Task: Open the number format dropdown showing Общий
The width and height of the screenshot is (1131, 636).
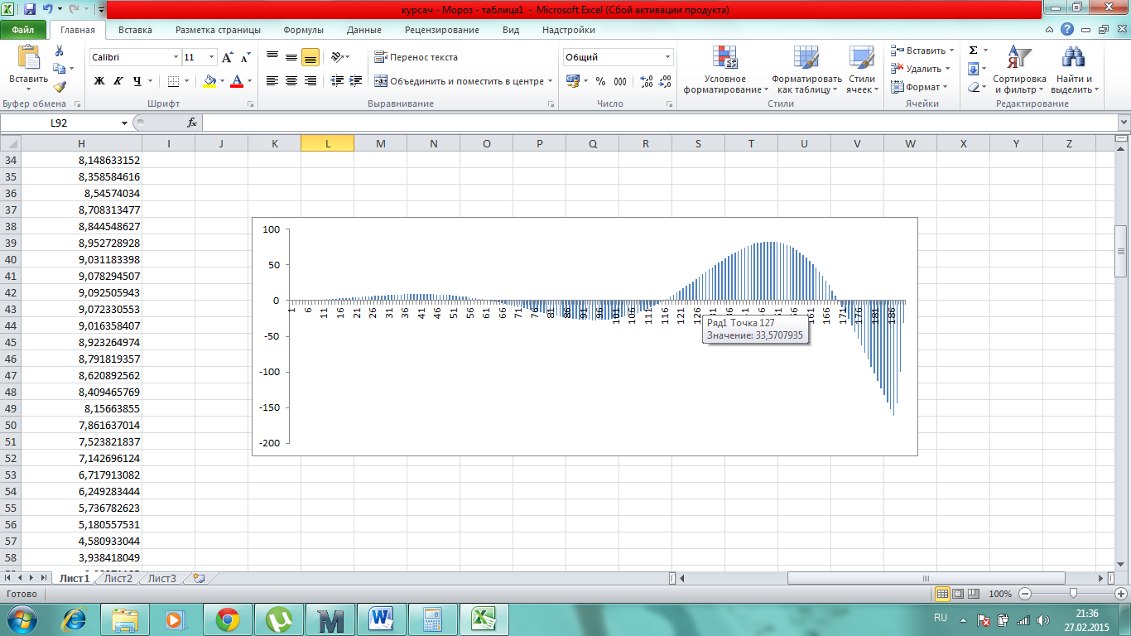Action: 667,57
